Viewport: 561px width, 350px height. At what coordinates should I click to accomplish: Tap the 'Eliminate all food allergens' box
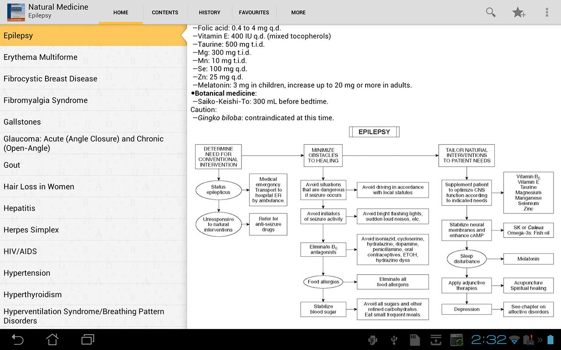click(x=393, y=282)
